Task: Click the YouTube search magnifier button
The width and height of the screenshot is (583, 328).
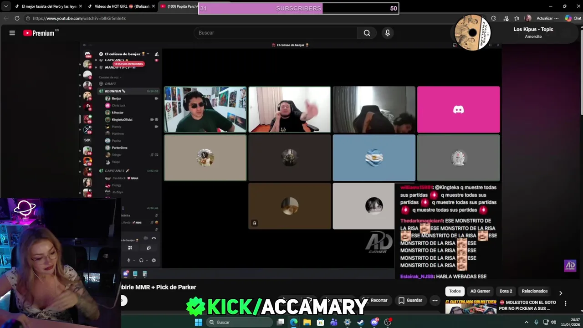Action: (367, 33)
